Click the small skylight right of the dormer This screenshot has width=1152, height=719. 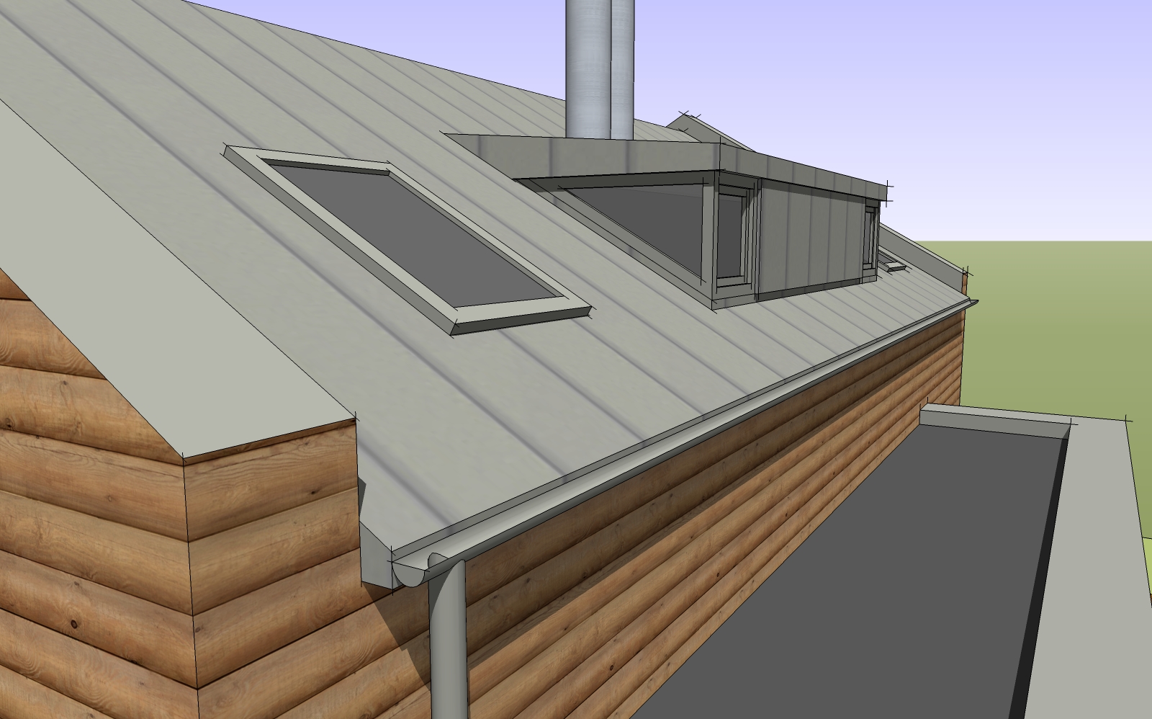click(x=891, y=262)
